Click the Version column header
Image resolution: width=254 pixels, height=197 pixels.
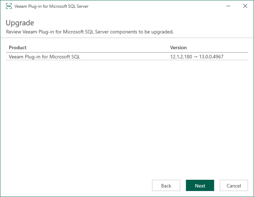179,47
